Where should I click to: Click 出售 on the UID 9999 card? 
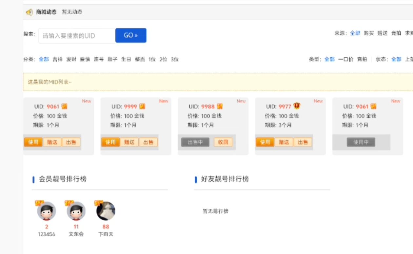coord(148,142)
